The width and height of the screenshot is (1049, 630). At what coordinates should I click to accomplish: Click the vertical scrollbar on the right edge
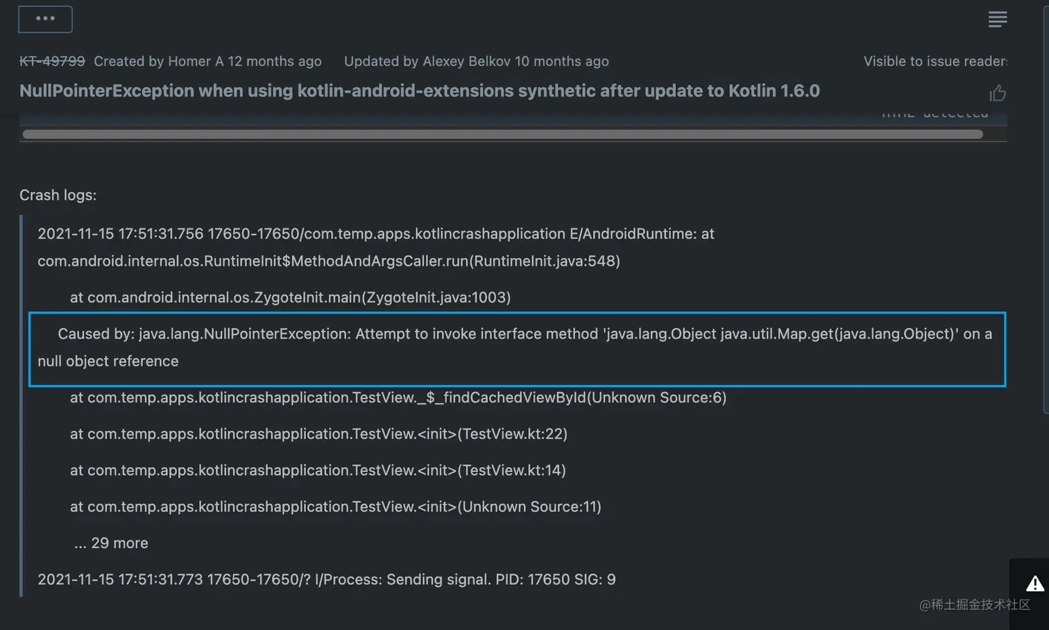(1046, 208)
